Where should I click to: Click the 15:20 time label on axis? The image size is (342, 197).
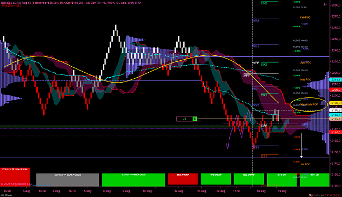coord(8,191)
